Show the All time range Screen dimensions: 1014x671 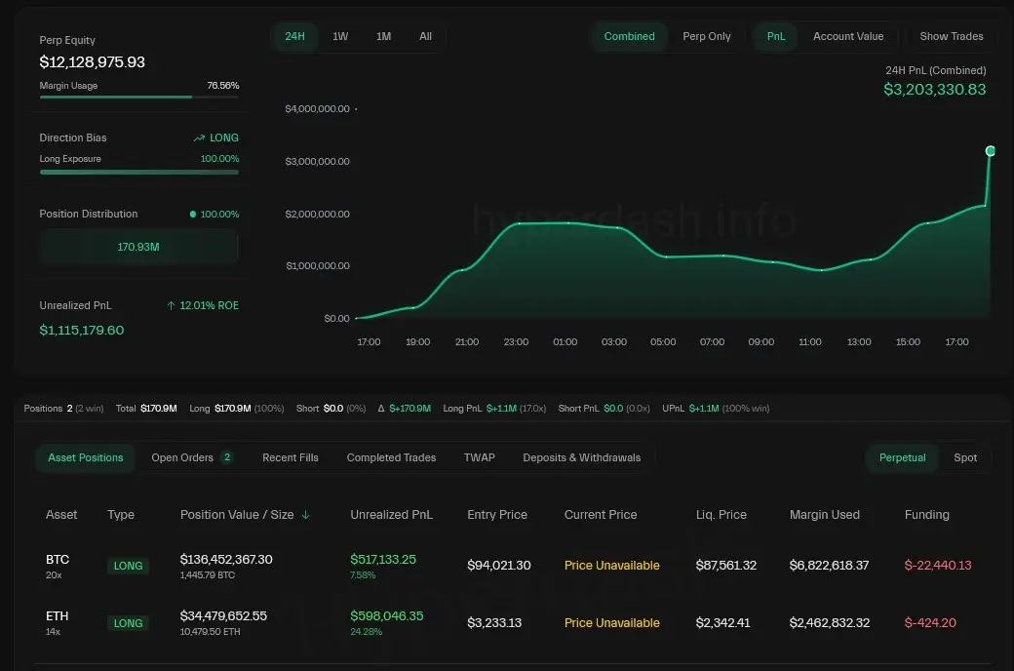click(x=425, y=37)
